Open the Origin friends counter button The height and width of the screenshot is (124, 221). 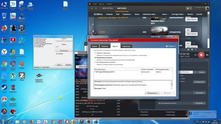click(x=189, y=8)
